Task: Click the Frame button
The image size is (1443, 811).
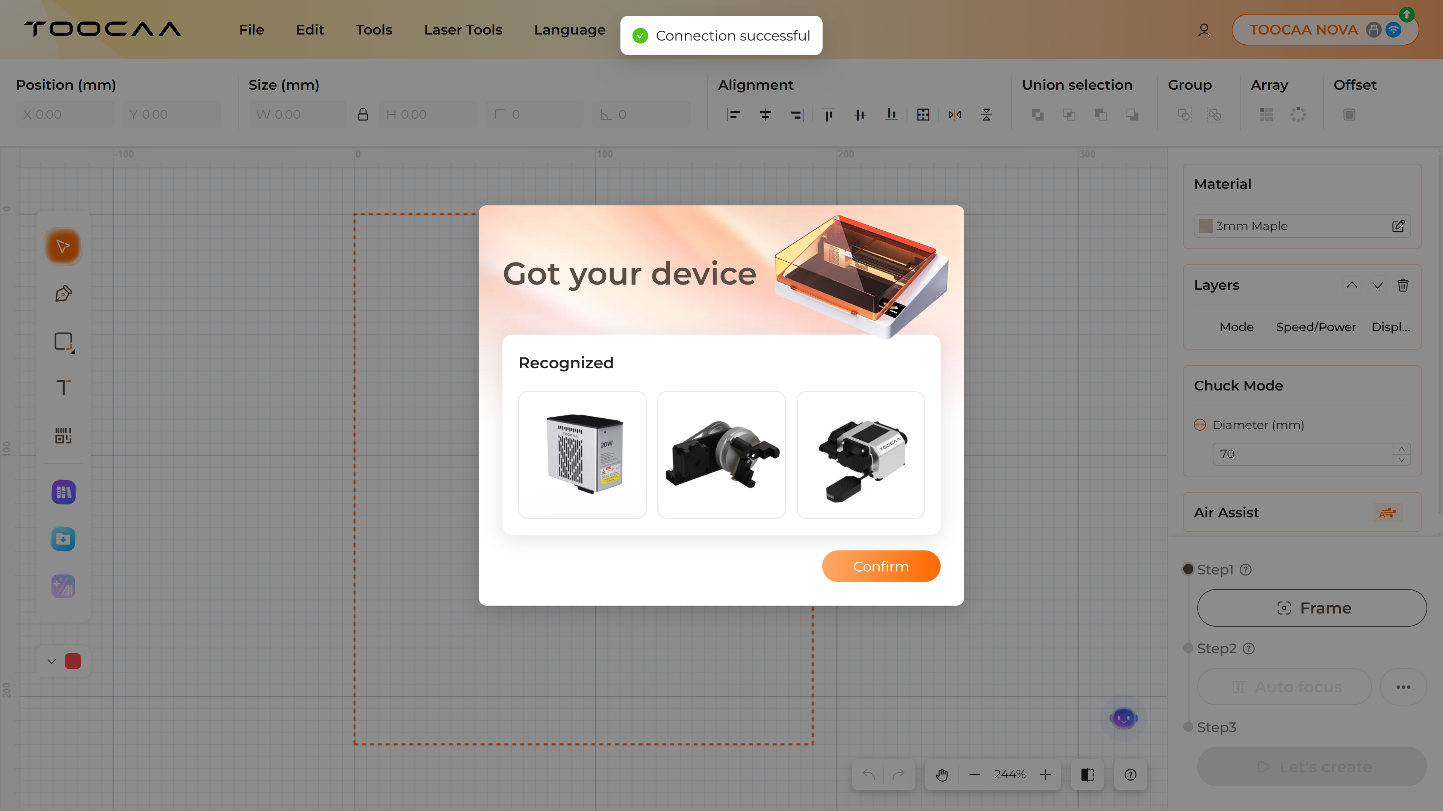Action: [x=1311, y=608]
